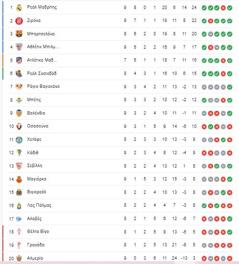Click the Ατλέτικο Μαδρίτης crest

coord(19,60)
